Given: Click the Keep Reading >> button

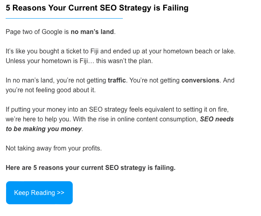Looking at the screenshot, I should (x=39, y=193).
